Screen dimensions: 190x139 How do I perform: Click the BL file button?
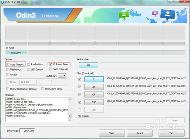coord(94,79)
